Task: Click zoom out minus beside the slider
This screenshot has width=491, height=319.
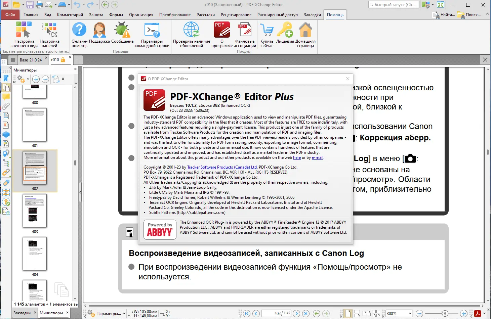Action: (x=419, y=314)
